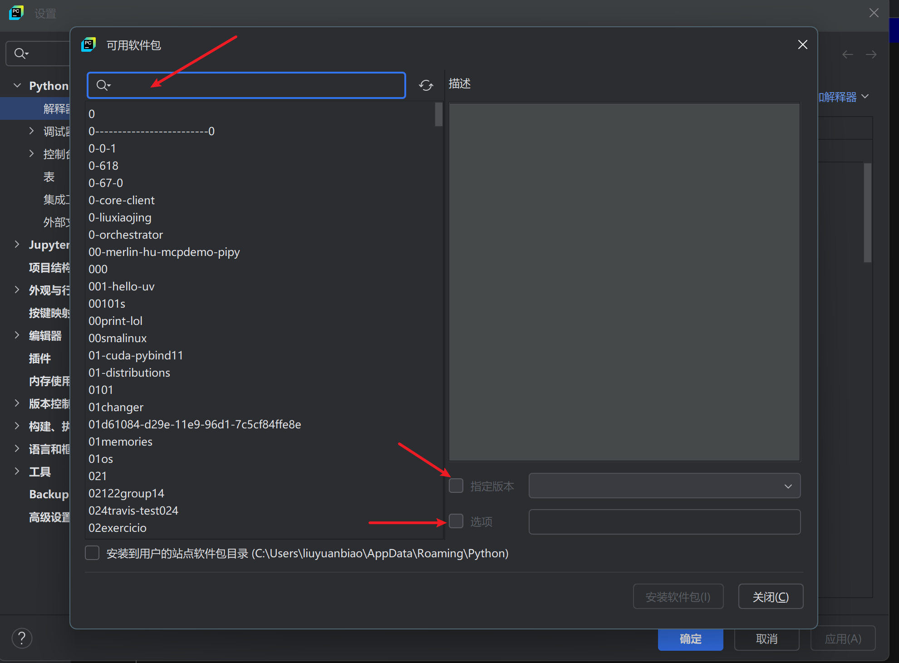Enable the 指定版本 checkbox
Screen dimensions: 899x663
[x=456, y=486]
